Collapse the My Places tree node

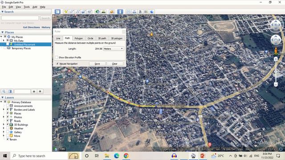[x=1, y=37]
